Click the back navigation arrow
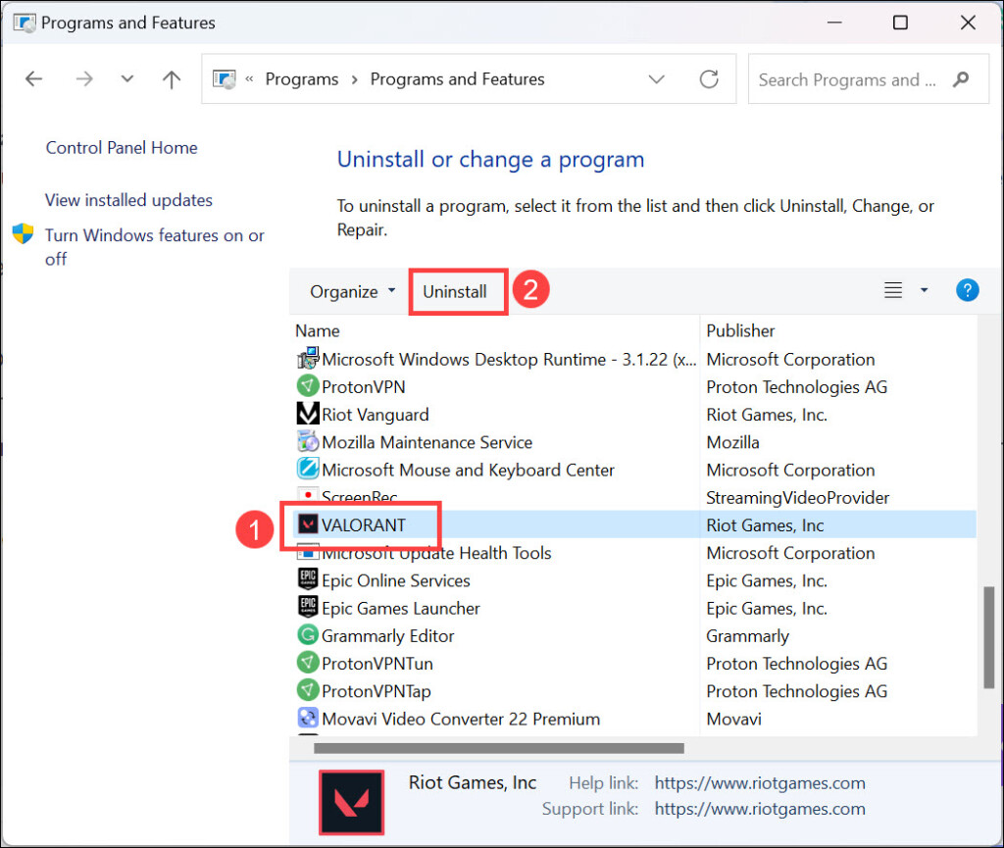The height and width of the screenshot is (848, 1004). pyautogui.click(x=33, y=79)
